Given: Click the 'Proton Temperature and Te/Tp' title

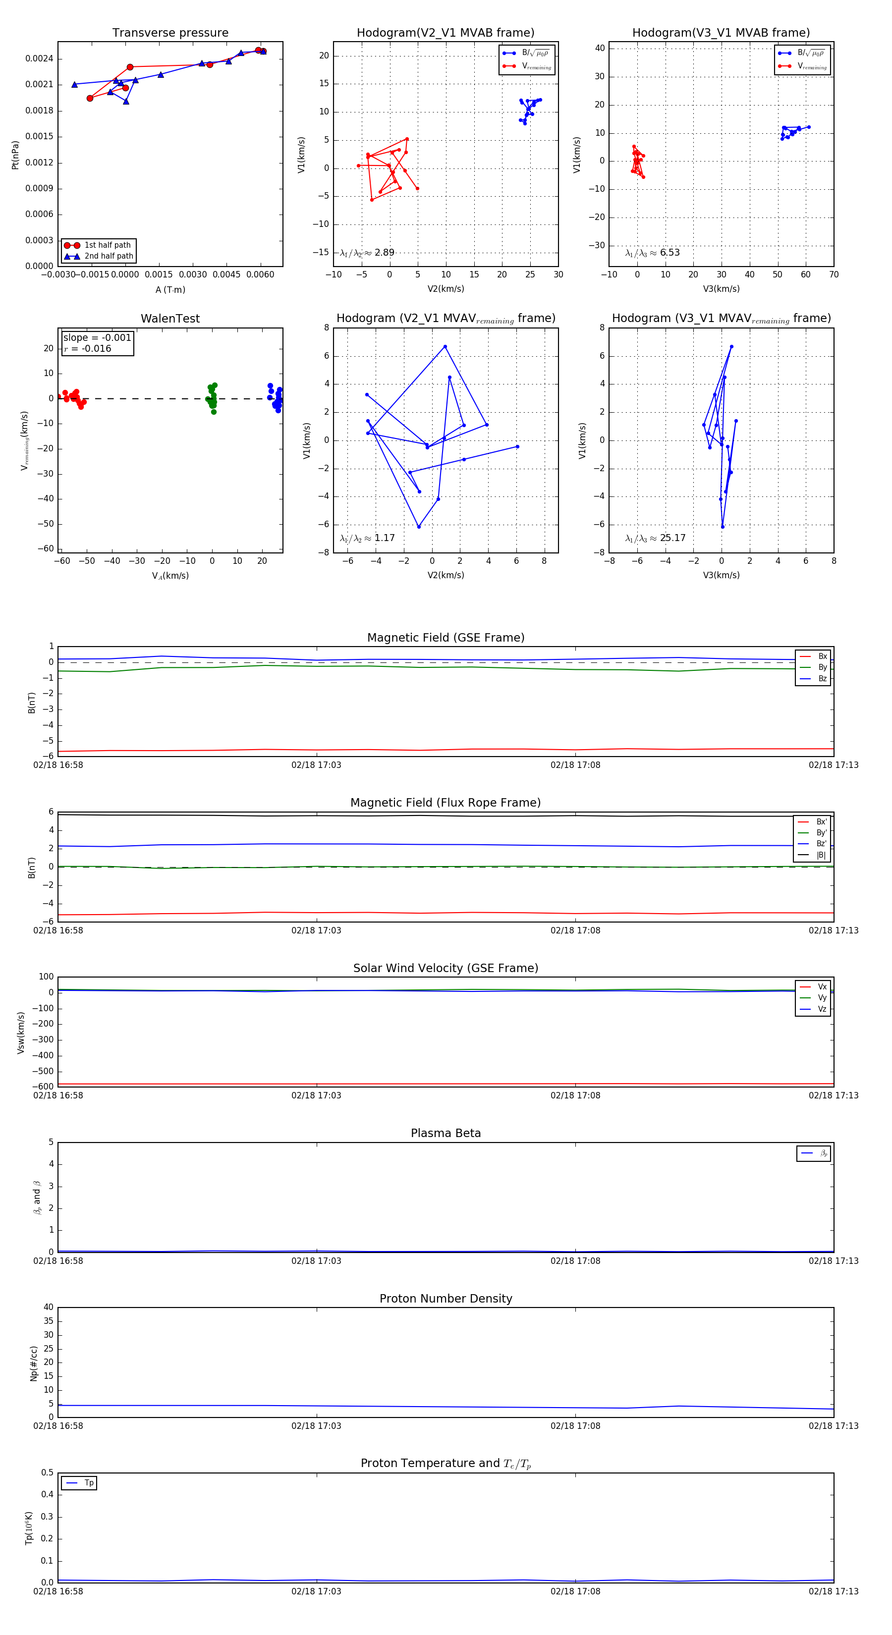Looking at the screenshot, I should click(x=446, y=1464).
